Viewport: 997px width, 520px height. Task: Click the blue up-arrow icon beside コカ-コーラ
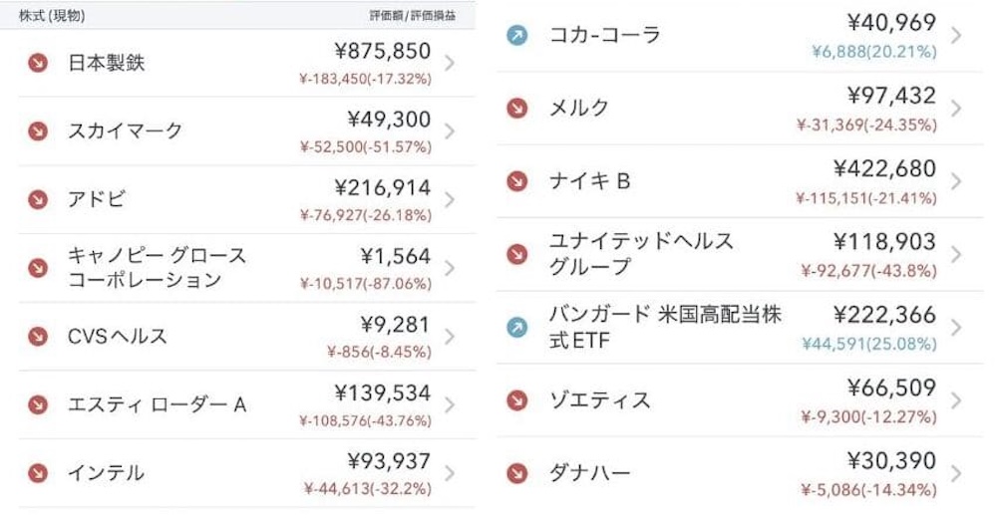coord(516,35)
